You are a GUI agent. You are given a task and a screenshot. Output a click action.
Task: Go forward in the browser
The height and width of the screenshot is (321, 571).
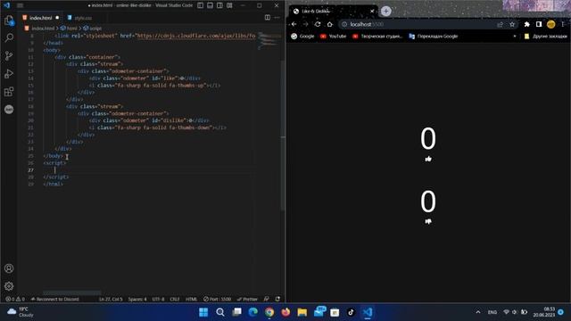tap(306, 24)
